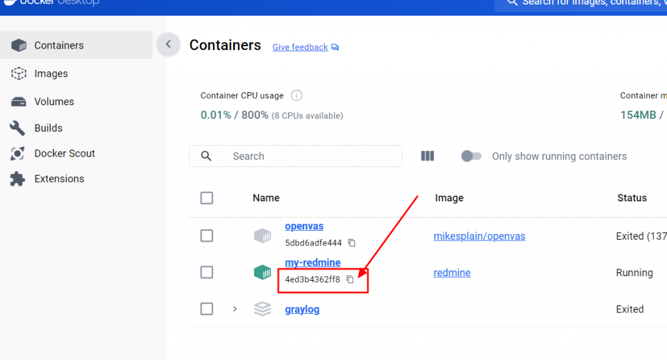Screen dimensions: 667x360
Task: Sort by the Name column header
Action: tap(266, 198)
